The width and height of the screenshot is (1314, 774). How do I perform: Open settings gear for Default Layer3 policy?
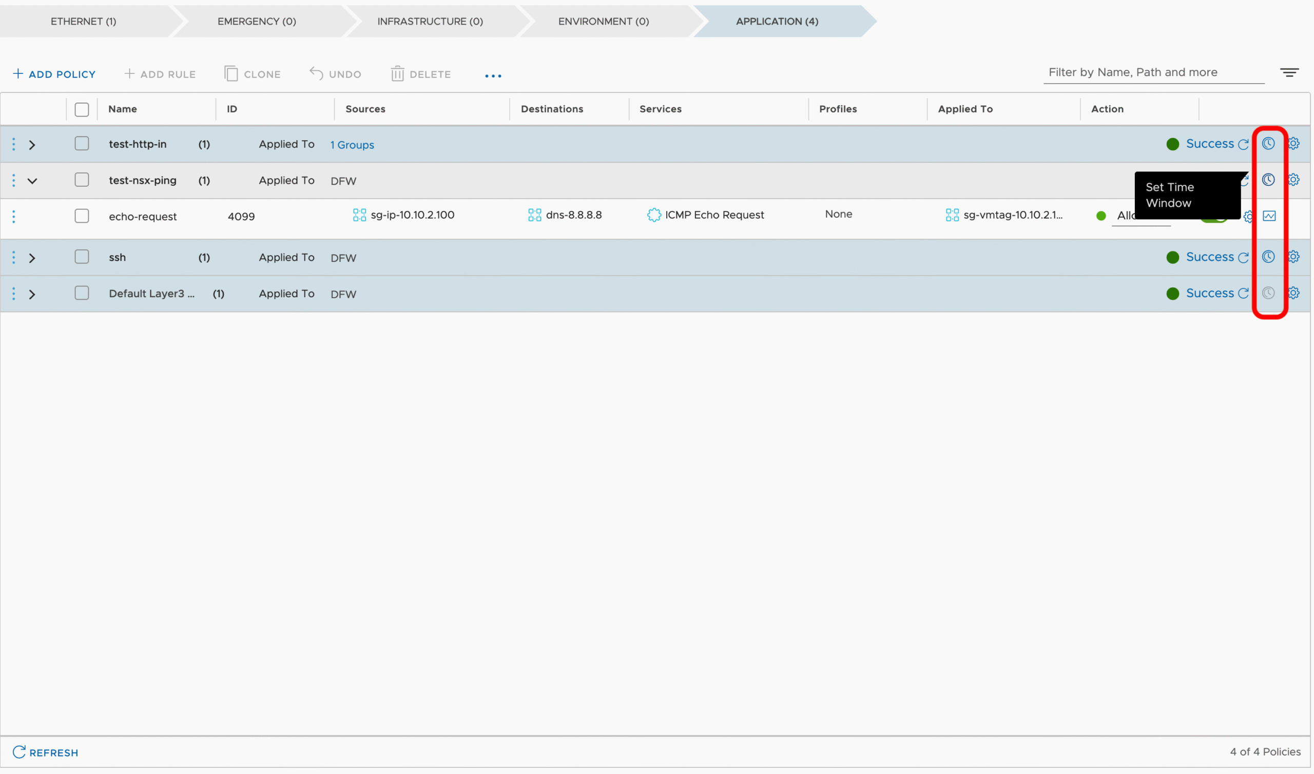[1293, 293]
